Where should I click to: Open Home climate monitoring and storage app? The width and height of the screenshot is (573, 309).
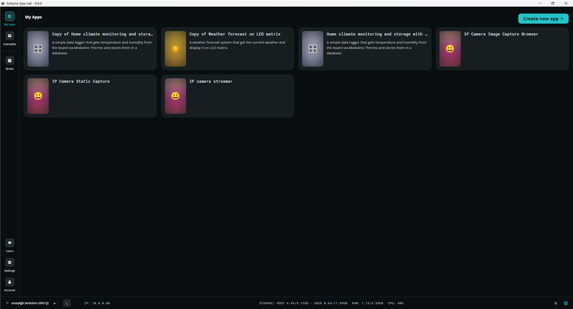click(x=365, y=49)
